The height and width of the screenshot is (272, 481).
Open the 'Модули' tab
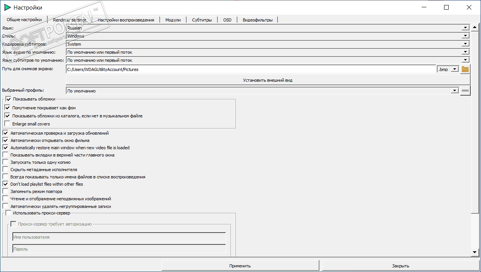(173, 20)
